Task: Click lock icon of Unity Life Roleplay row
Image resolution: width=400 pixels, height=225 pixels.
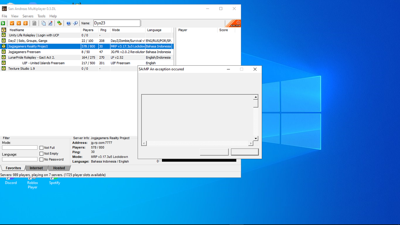Action: (x=4, y=35)
